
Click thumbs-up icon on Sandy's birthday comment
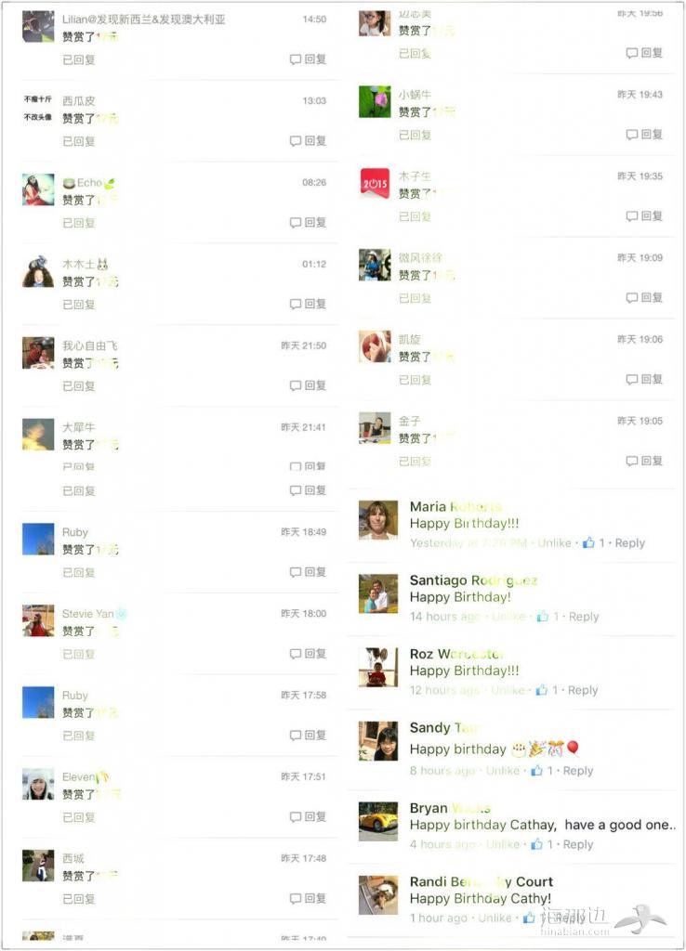[536, 770]
